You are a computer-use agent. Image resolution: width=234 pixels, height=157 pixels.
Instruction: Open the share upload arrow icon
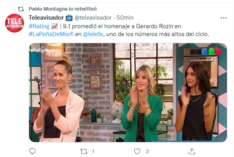192,152
